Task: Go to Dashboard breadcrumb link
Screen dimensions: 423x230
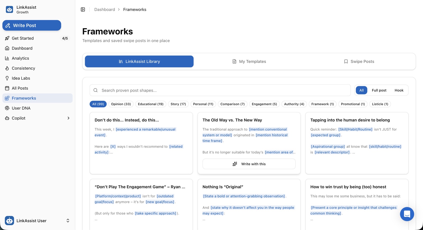Action: coord(105,10)
